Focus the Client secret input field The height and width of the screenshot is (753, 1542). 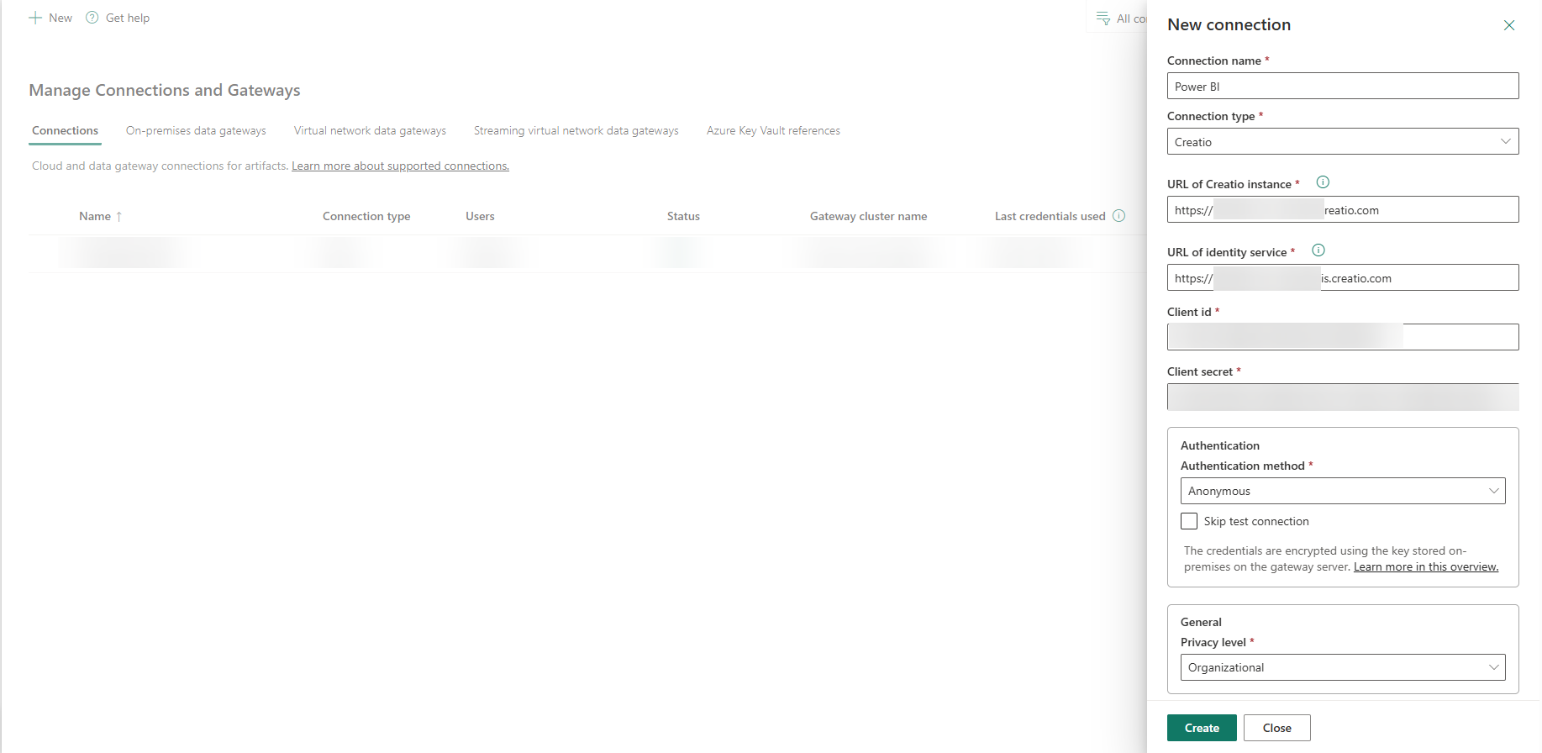pos(1343,397)
